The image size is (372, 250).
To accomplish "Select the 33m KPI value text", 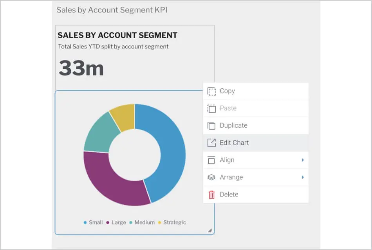I will [x=81, y=68].
